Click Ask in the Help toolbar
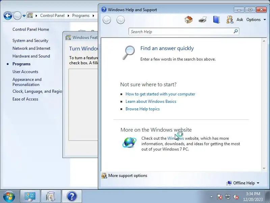 coord(240,20)
